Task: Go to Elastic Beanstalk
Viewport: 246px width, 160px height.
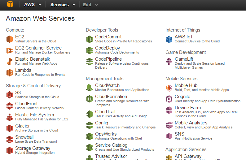Action: pyautogui.click(x=33, y=59)
